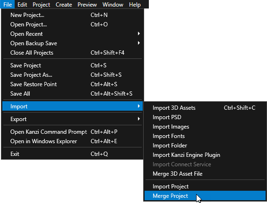This screenshot has width=267, height=203.
Task: Click Merge 3D Asset File
Action: (205, 174)
